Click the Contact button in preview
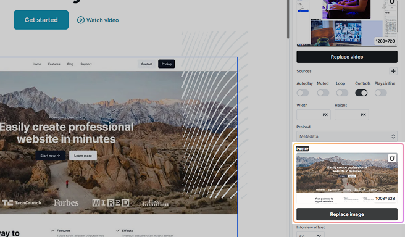 pos(147,64)
